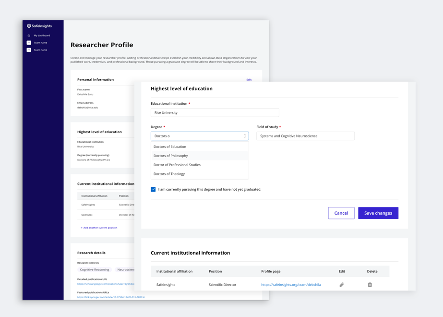Viewport: 443px width, 317px height.
Task: Choose Doctor of Professional Studies option
Action: point(200,165)
